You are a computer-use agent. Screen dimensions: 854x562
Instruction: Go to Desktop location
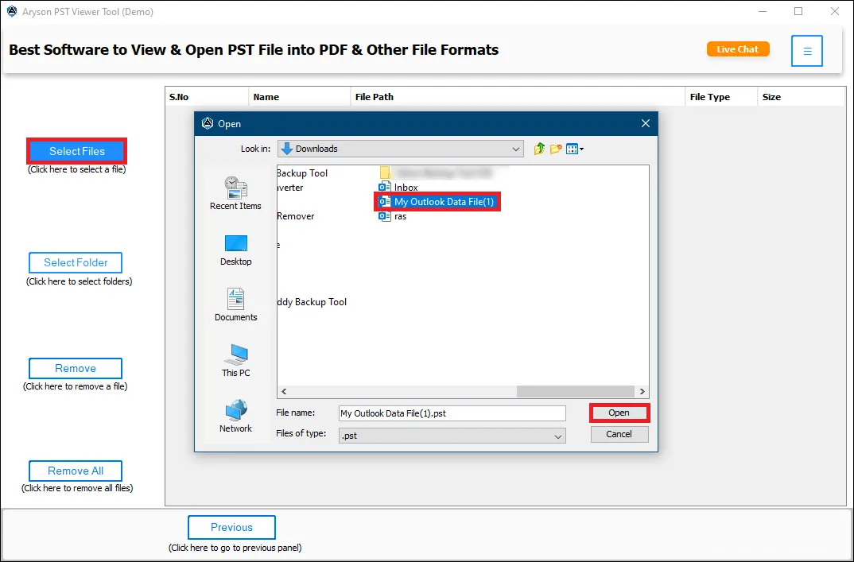[x=236, y=250]
